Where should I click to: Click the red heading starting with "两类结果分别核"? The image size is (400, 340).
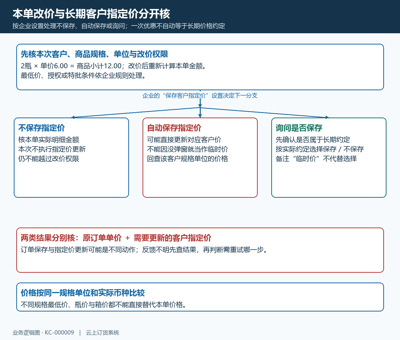(116, 238)
